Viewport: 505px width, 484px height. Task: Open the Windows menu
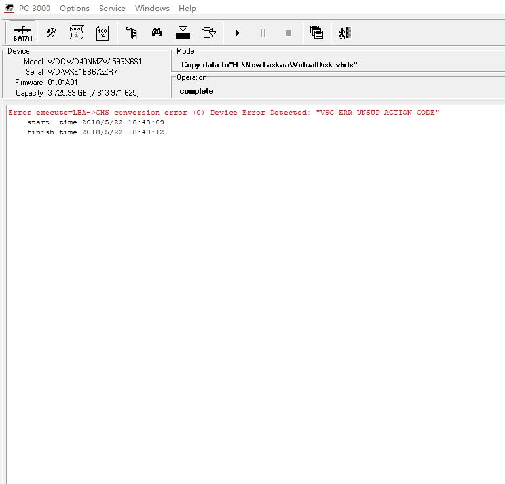[152, 9]
